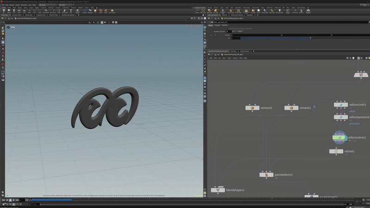The image size is (370, 208).
Task: Click the blendshapes1 node icon
Action: (218, 190)
